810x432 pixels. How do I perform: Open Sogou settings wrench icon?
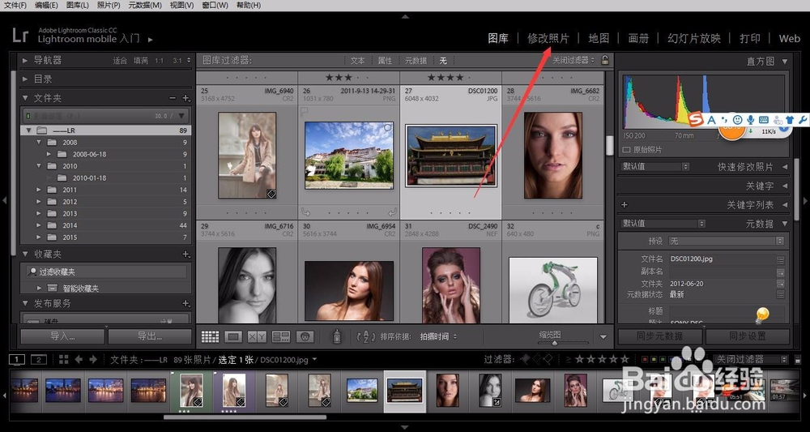[802, 120]
